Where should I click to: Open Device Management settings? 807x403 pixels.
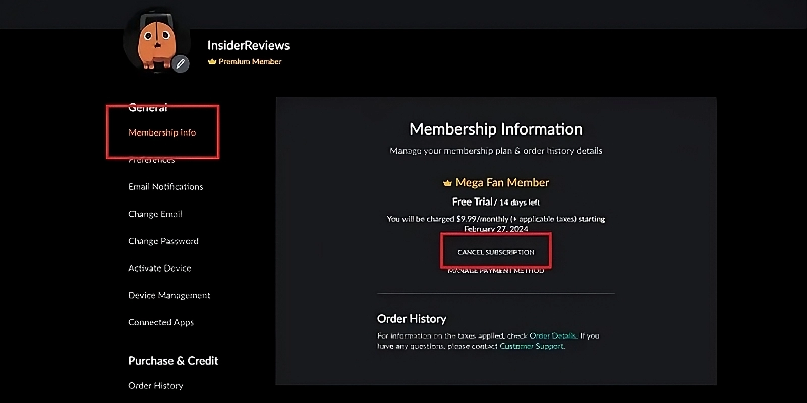point(169,296)
